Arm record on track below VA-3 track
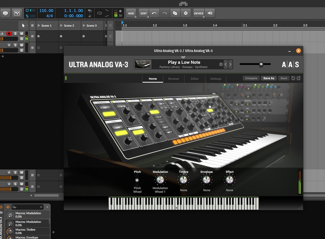The height and width of the screenshot is (239, 325). [9, 45]
